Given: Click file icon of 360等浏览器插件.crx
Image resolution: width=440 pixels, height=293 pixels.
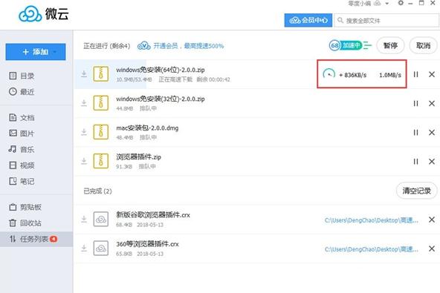Looking at the screenshot, I should click(101, 248).
